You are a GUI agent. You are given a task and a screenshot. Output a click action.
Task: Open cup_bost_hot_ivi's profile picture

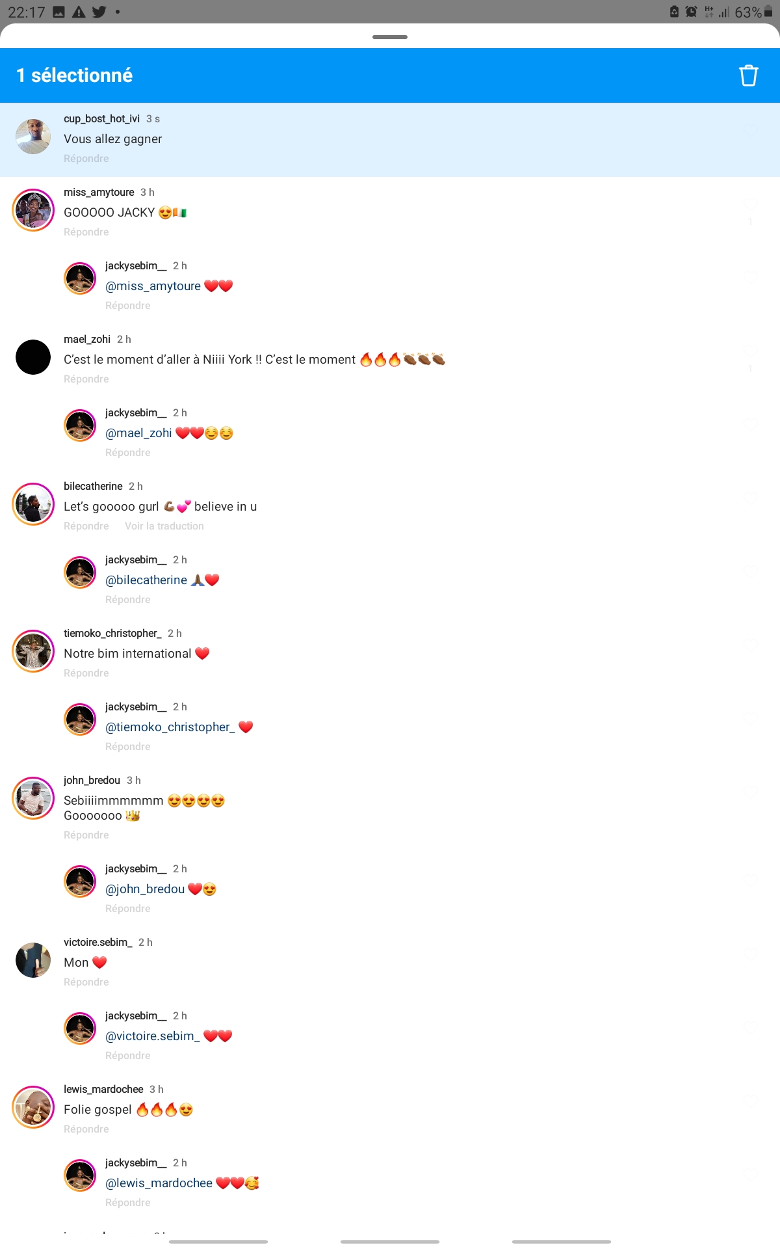[x=33, y=137]
